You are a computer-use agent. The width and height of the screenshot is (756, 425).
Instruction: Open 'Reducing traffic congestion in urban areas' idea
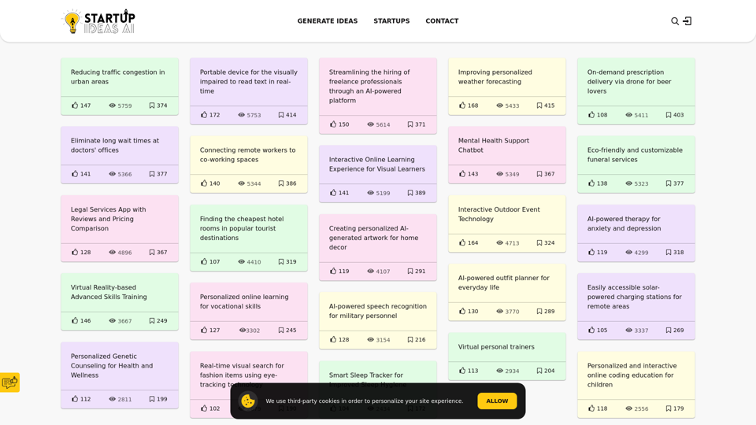[117, 77]
